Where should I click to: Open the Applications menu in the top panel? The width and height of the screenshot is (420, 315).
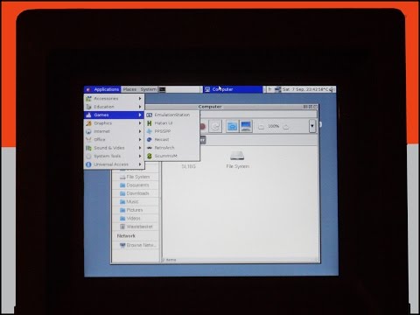pyautogui.click(x=102, y=89)
